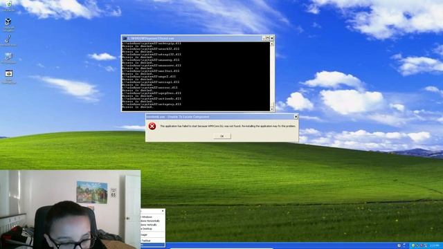This screenshot has width=443, height=249.
Task: Click OK in the Unable To Locate Component dialog
Action: tap(221, 136)
